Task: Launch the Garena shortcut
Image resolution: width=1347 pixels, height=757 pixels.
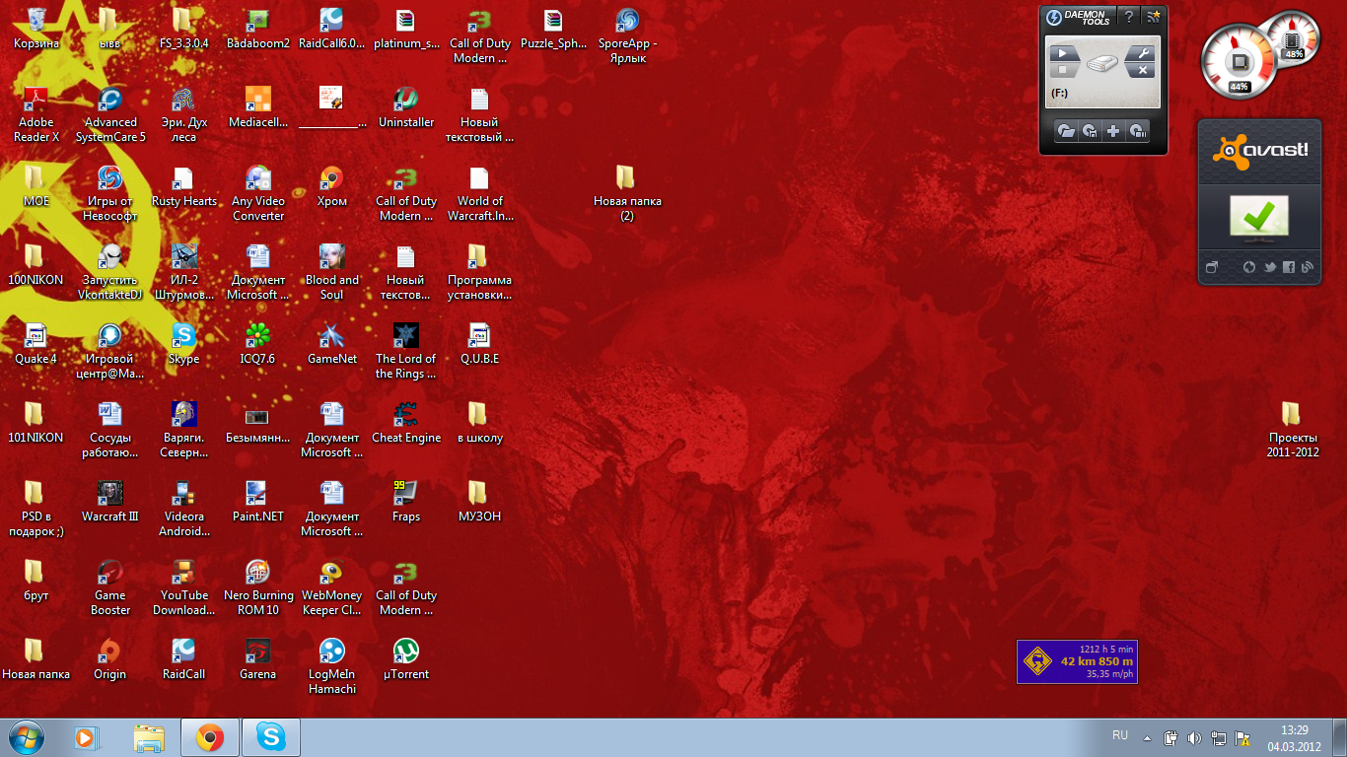Action: coord(258,659)
